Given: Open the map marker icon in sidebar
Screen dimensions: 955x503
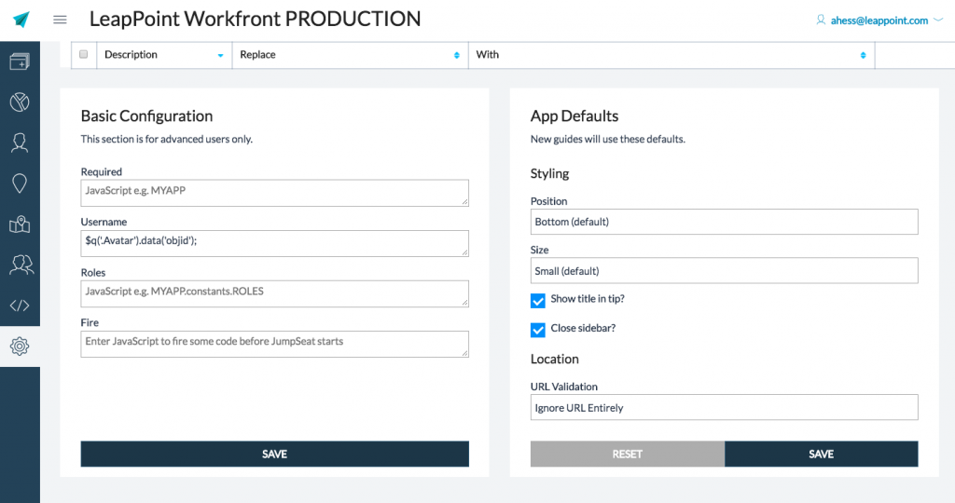Looking at the screenshot, I should [x=20, y=224].
